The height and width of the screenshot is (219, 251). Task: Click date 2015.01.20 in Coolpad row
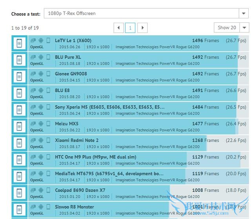coord(70,197)
